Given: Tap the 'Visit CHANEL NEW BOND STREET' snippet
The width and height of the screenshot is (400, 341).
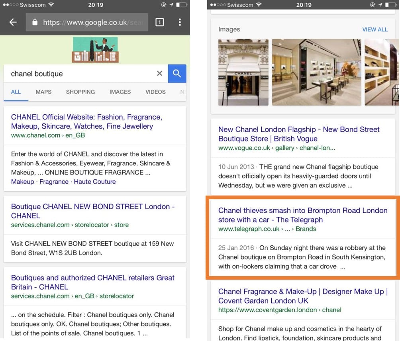Looking at the screenshot, I should point(92,248).
